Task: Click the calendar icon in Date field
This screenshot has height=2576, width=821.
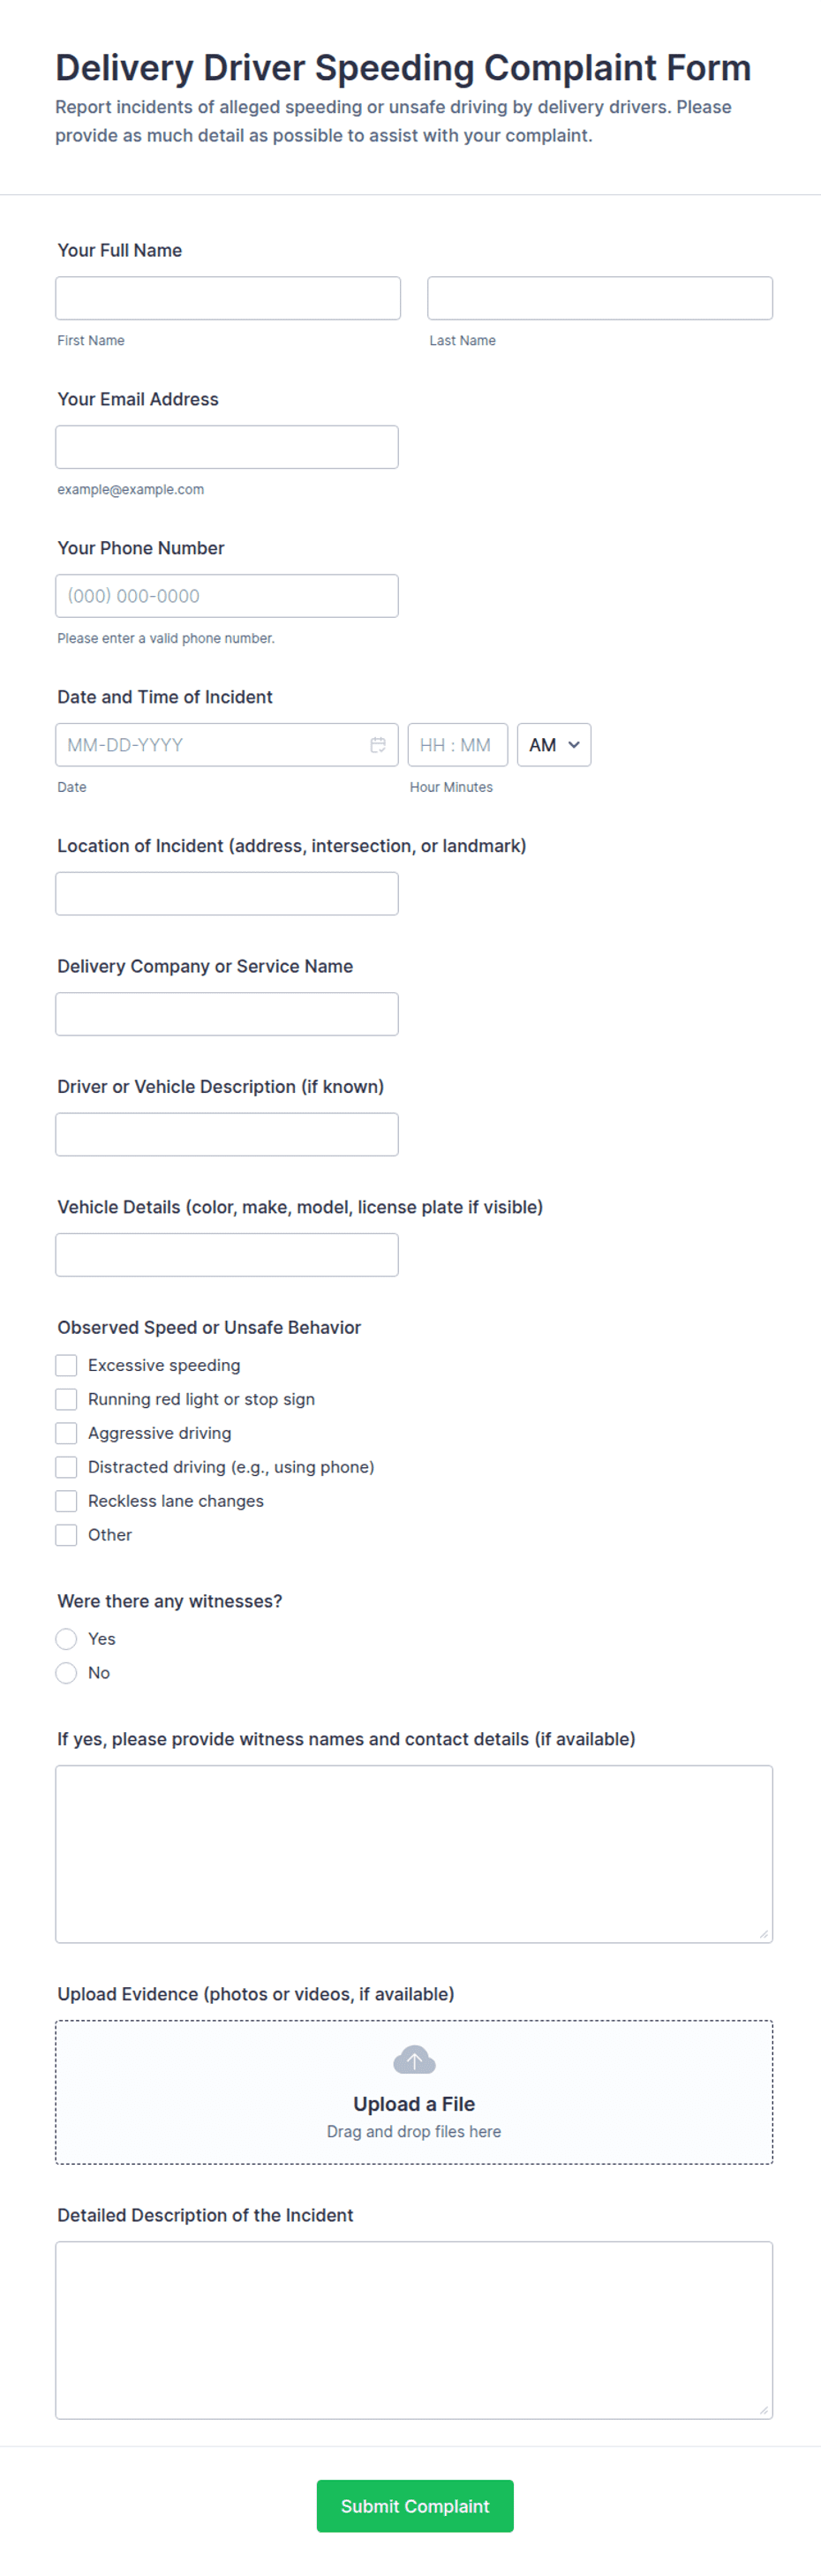Action: 378,745
